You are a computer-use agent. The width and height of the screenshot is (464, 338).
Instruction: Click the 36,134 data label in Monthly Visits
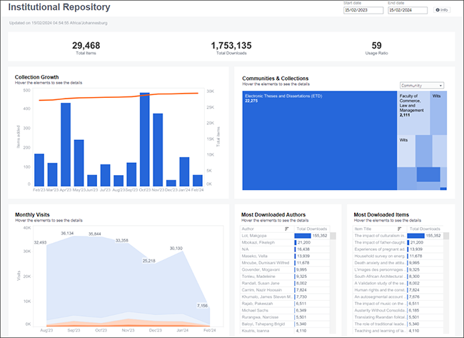pos(67,234)
